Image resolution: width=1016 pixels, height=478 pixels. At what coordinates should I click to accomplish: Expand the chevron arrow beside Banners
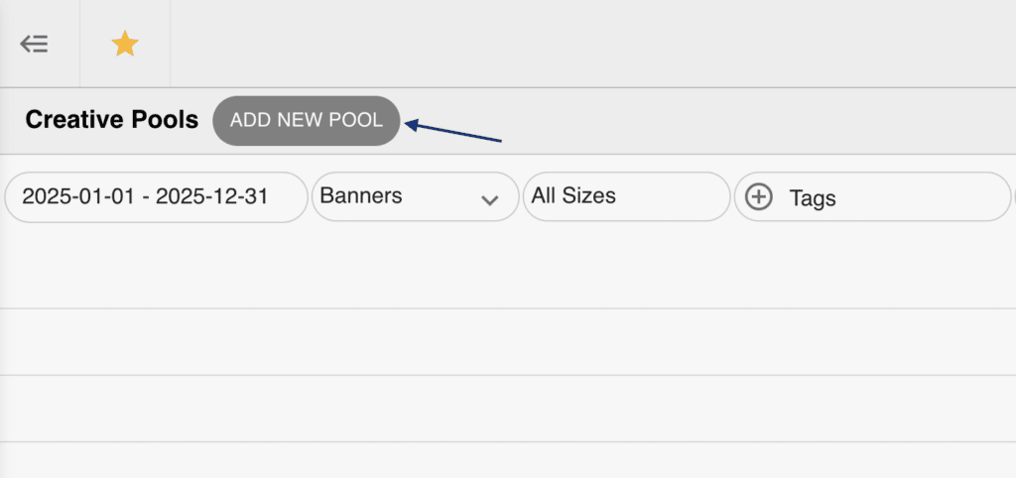click(489, 198)
